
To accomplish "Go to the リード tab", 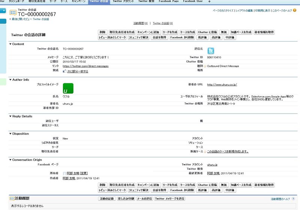I will pyautogui.click(x=53, y=1).
